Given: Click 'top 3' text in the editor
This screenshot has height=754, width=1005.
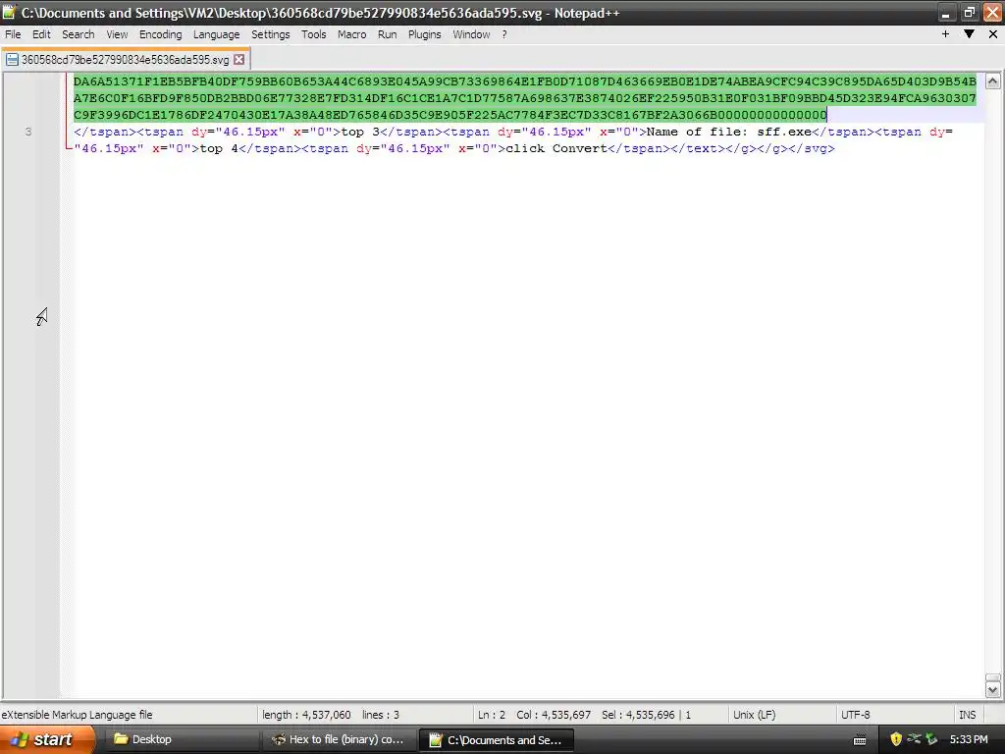Looking at the screenshot, I should (x=360, y=132).
